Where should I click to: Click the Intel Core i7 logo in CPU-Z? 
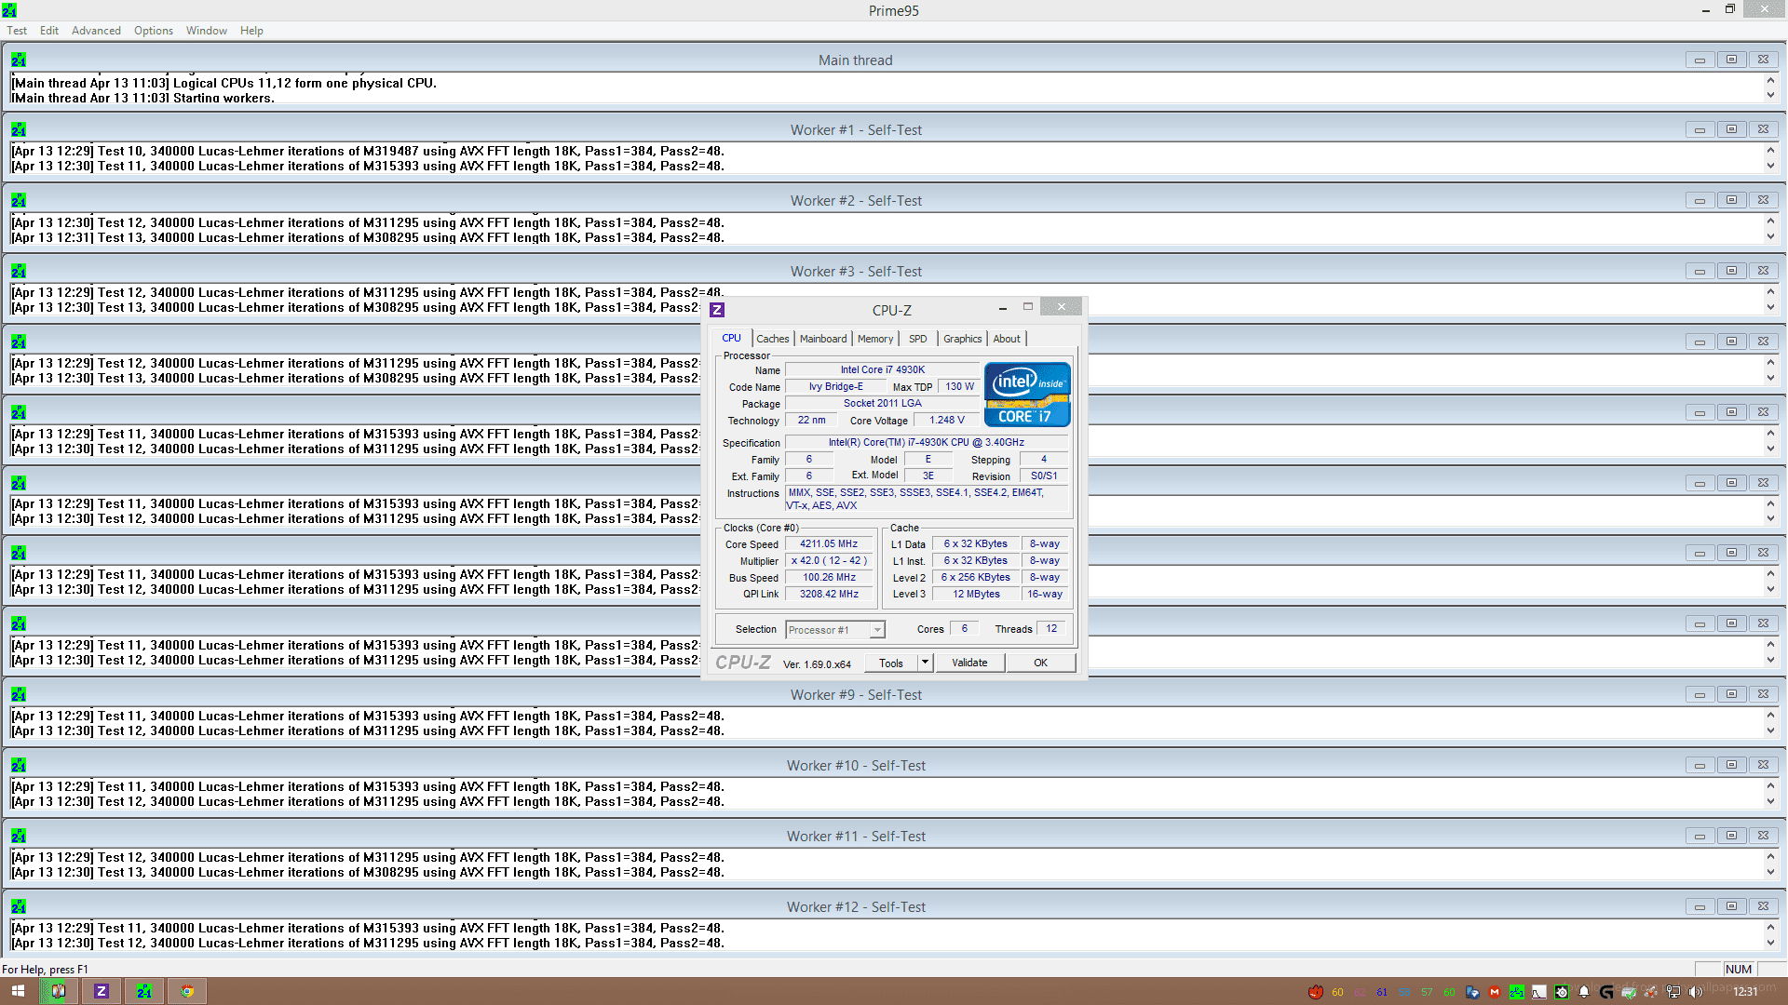click(x=1027, y=395)
